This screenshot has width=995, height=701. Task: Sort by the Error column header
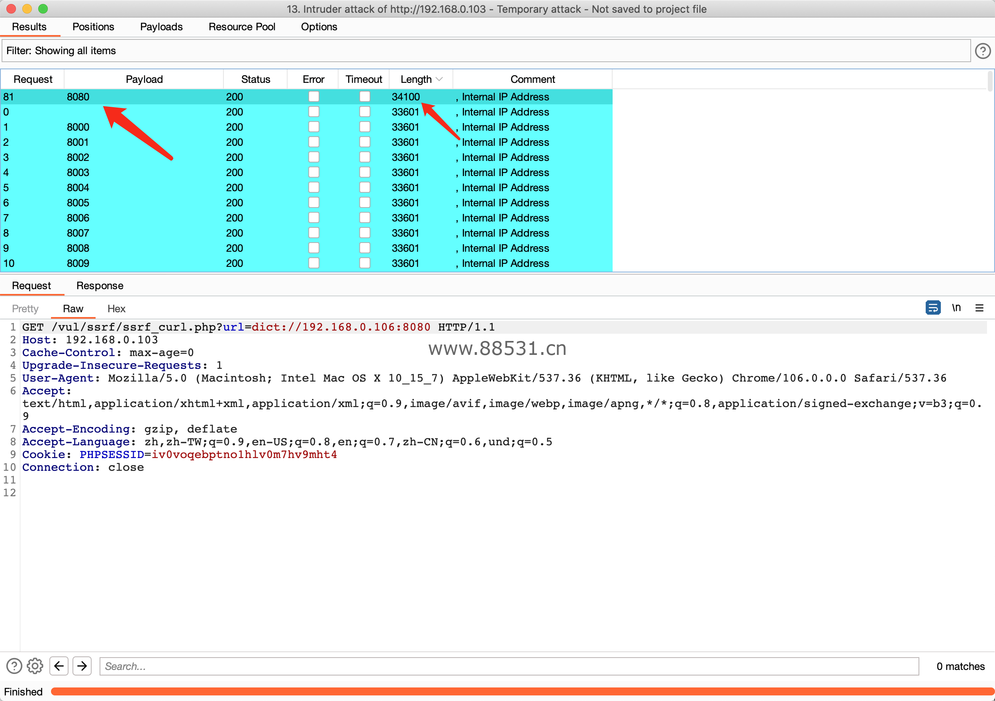click(313, 79)
